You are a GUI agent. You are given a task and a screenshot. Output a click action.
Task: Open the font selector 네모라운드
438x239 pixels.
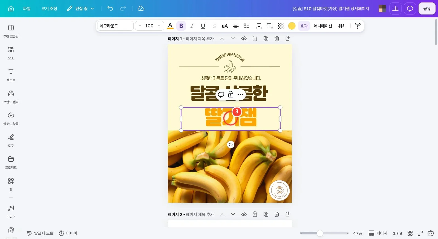tap(115, 26)
